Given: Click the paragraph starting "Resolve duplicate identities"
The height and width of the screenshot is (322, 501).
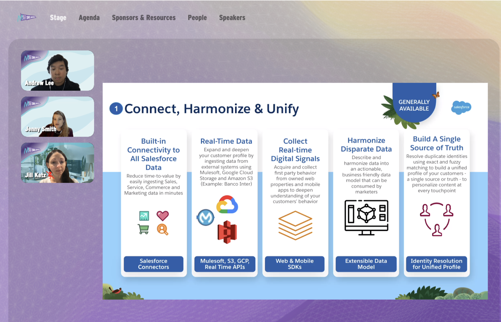Looking at the screenshot, I should coord(437,173).
